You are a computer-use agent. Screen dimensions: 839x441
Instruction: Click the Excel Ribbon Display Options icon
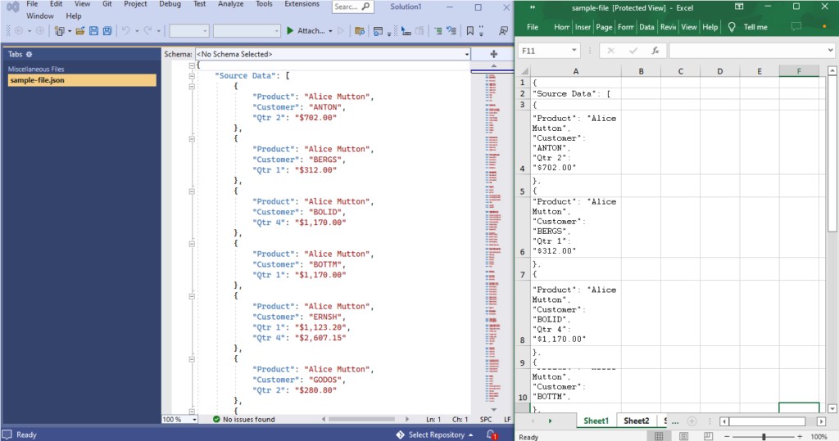click(x=739, y=7)
